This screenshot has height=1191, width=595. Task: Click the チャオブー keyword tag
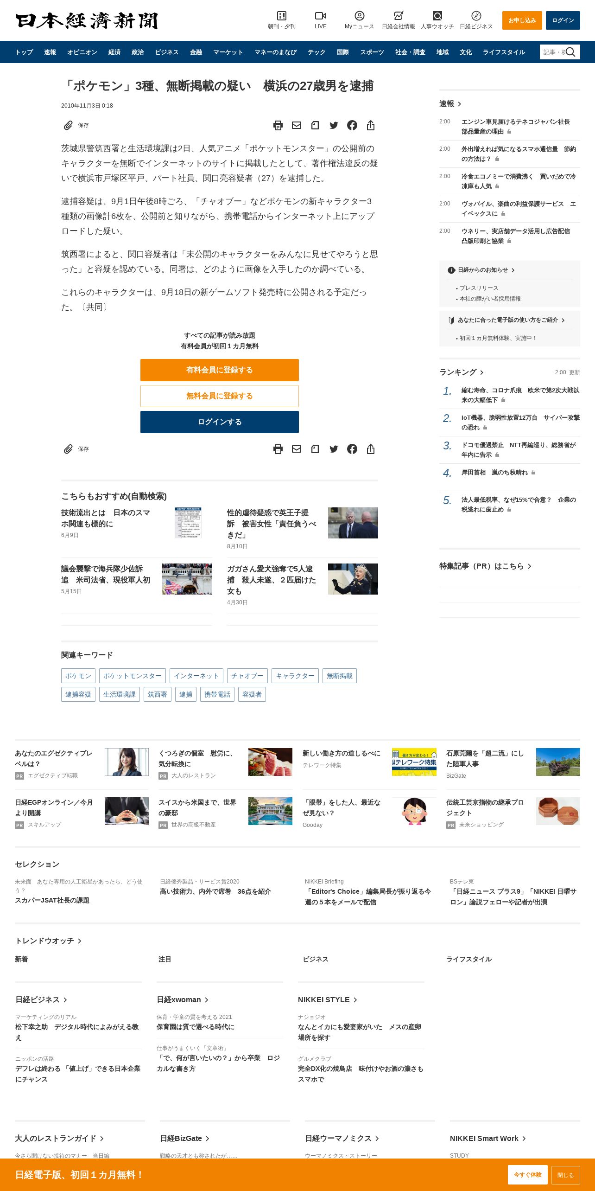[247, 676]
